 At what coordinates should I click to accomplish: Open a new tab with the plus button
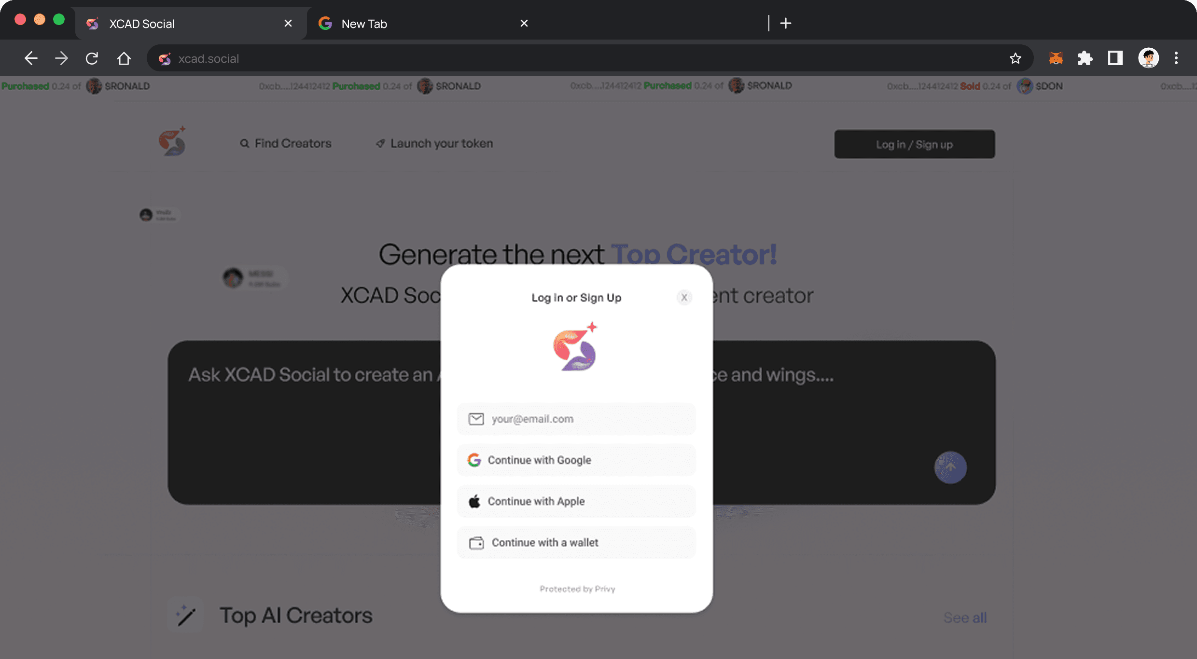[786, 23]
